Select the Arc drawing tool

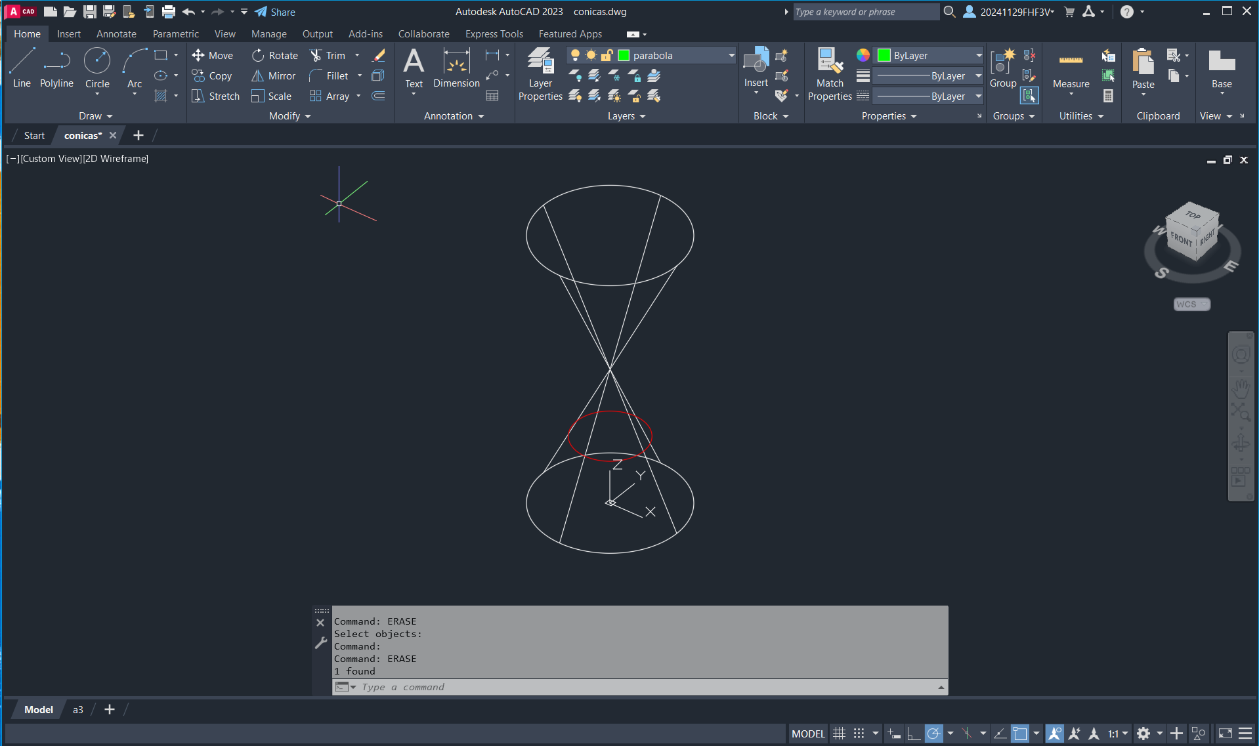pyautogui.click(x=135, y=68)
